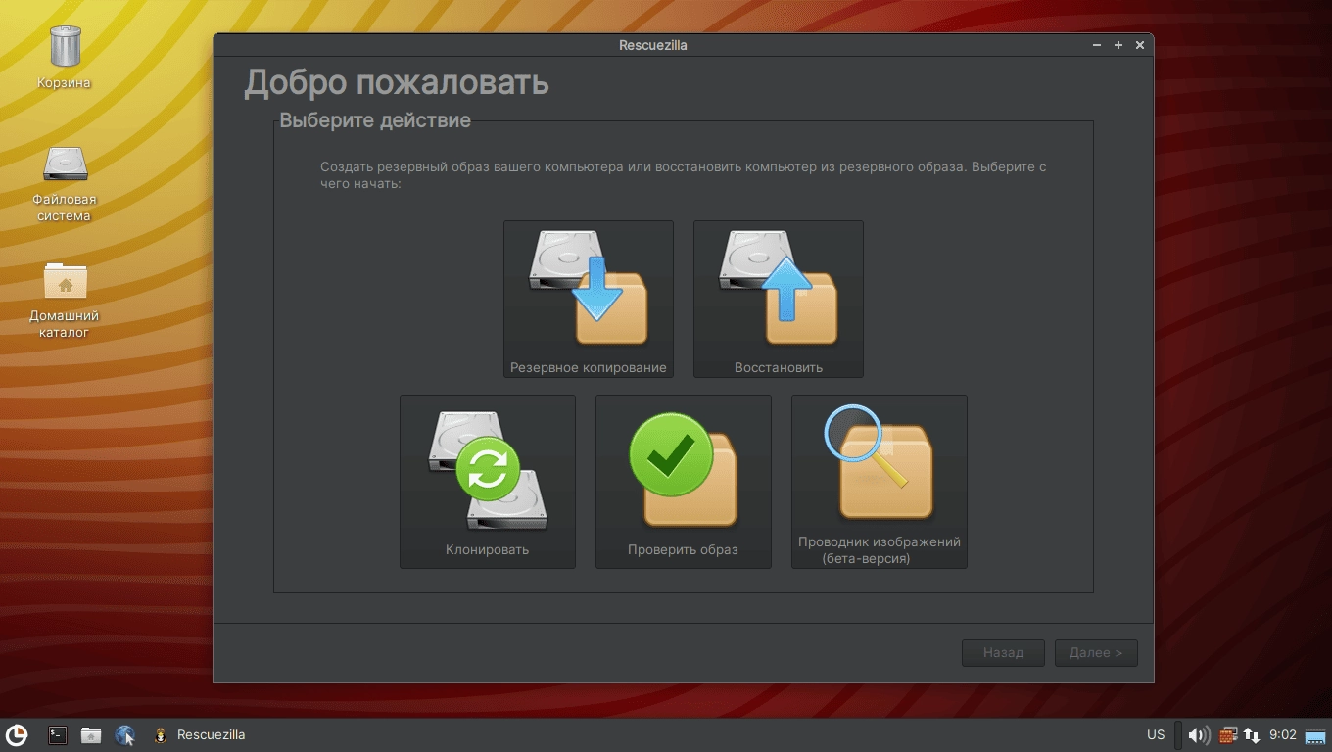Close the Rescuezilla window
The width and height of the screenshot is (1332, 752).
pyautogui.click(x=1140, y=45)
